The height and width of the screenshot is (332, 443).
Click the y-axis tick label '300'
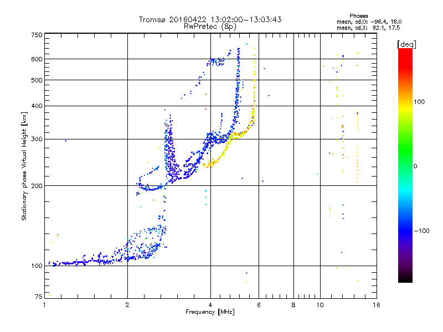point(37,139)
